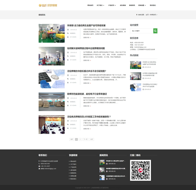Go to page 2 in pagination
The height and width of the screenshot is (190, 196).
80,139
